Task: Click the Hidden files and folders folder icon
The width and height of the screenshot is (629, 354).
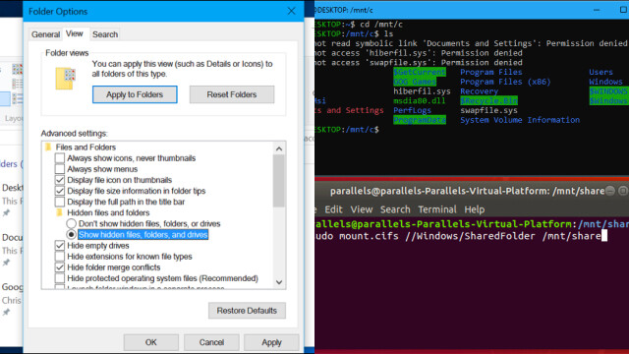Action: [60, 212]
